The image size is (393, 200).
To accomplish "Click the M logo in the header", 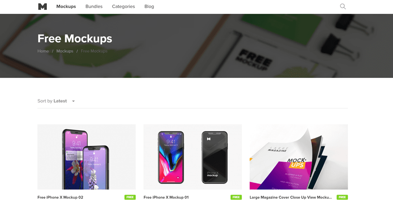I will [x=42, y=7].
